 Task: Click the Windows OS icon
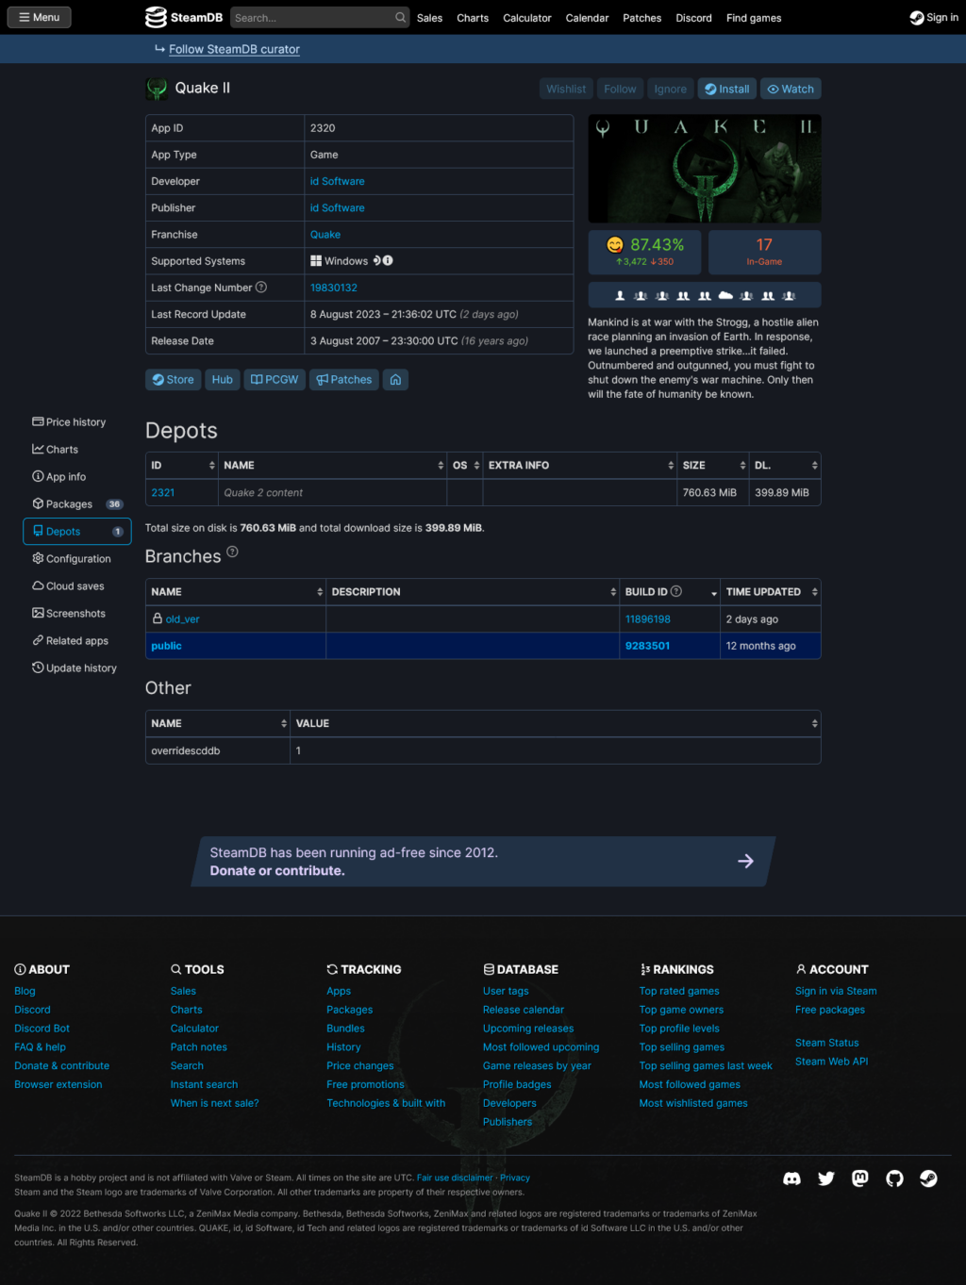coord(316,260)
